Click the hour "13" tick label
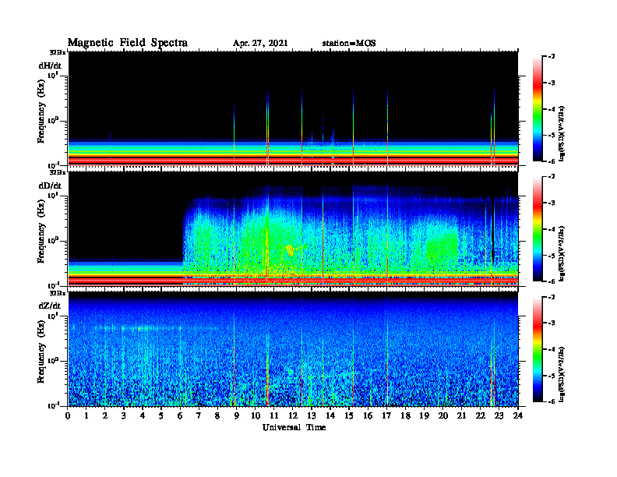 pyautogui.click(x=312, y=415)
